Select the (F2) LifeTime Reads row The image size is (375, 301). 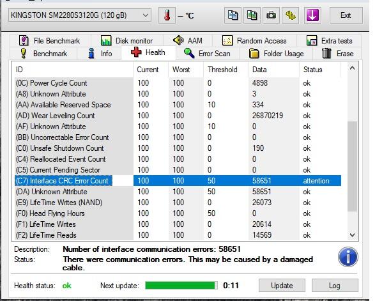coord(178,235)
